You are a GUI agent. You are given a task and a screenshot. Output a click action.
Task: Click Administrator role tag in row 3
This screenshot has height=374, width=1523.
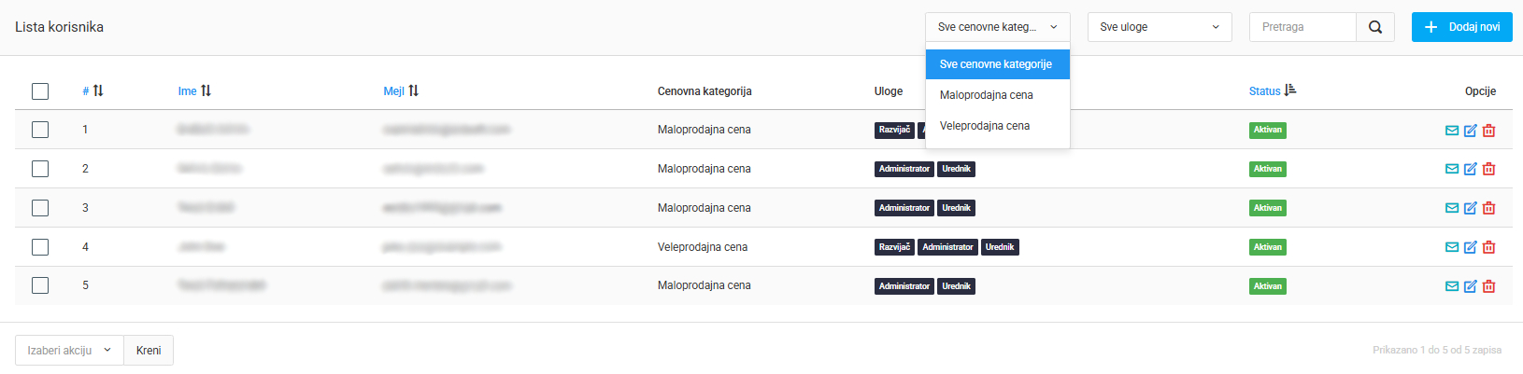(x=904, y=208)
